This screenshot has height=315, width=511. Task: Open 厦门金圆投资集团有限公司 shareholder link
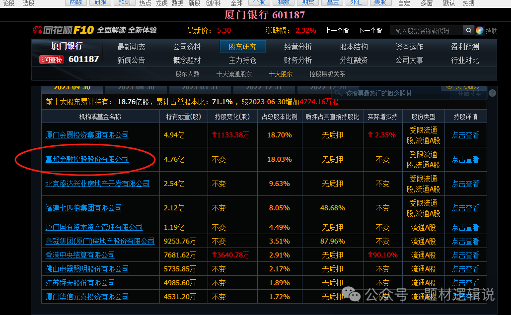pyautogui.click(x=87, y=135)
